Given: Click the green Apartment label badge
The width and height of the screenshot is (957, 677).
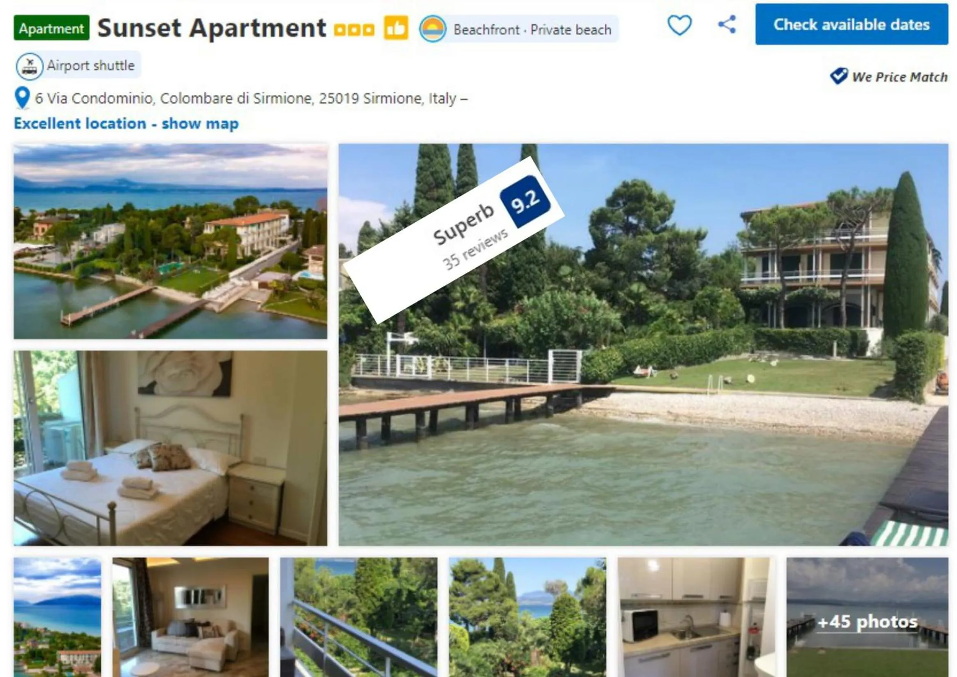Looking at the screenshot, I should coord(51,28).
